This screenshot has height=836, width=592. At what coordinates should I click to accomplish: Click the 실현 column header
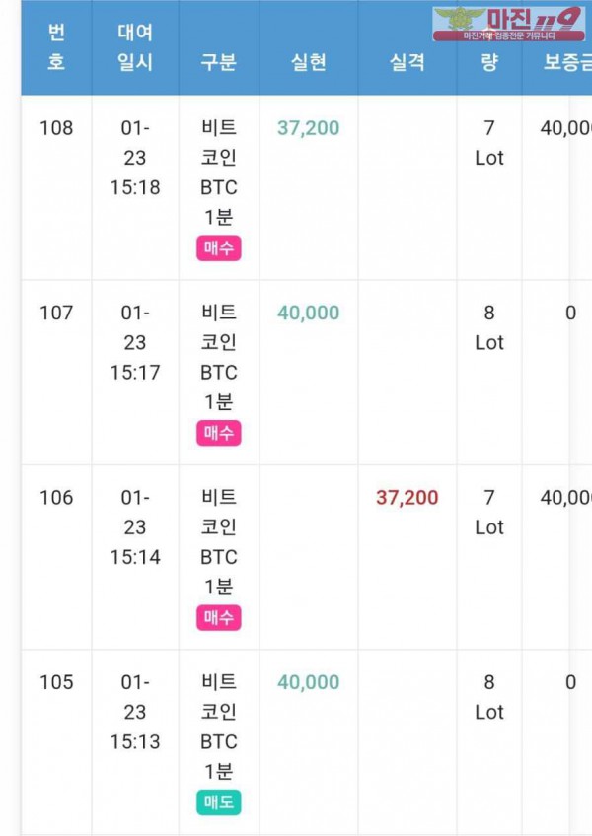(x=309, y=62)
